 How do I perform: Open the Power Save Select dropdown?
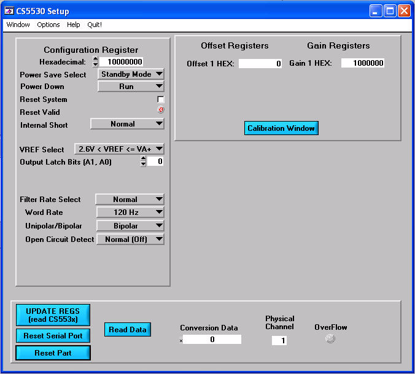(x=131, y=74)
